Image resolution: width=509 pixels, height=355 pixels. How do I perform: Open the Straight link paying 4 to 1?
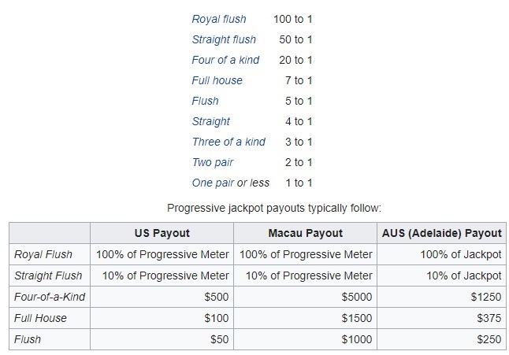pyautogui.click(x=211, y=121)
